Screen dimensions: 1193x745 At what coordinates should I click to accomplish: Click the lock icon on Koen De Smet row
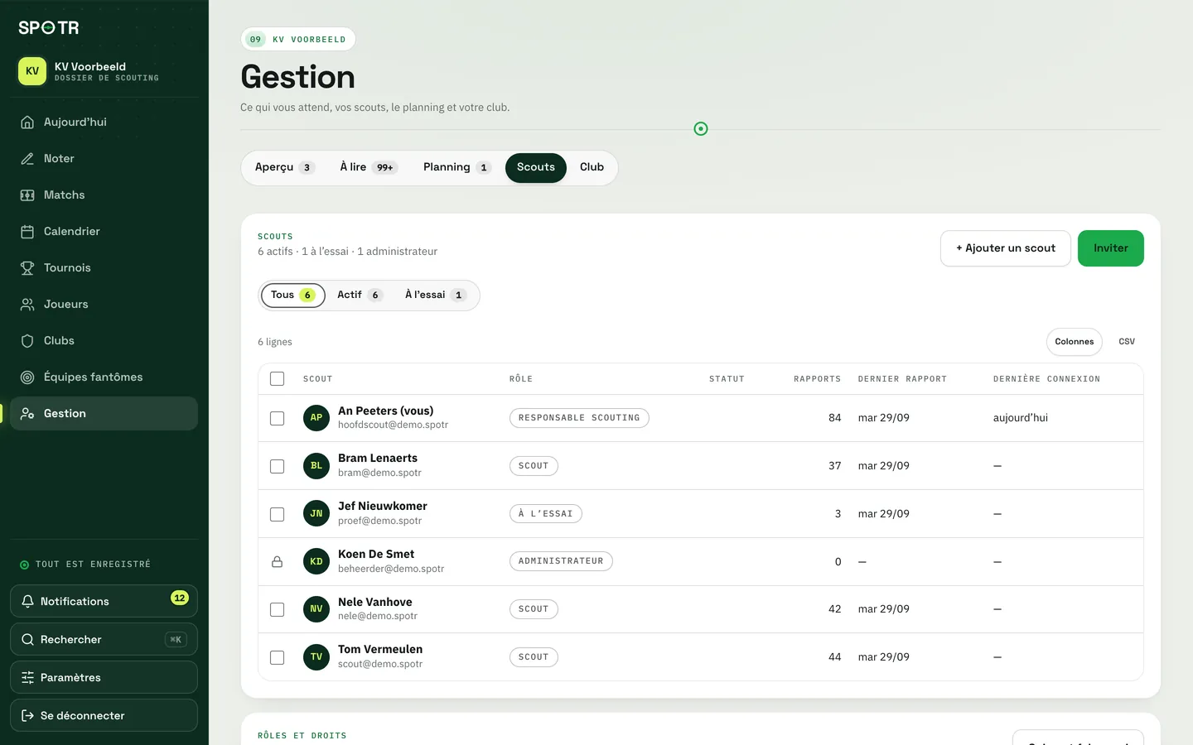click(x=278, y=561)
